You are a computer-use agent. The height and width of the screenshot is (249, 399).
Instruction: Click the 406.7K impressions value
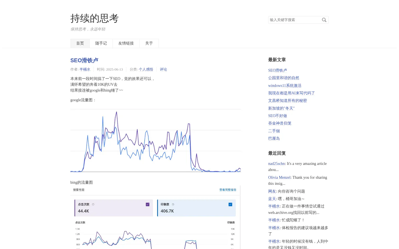click(x=167, y=211)
